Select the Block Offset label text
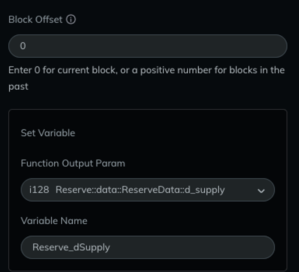The image size is (299, 272). pos(35,20)
